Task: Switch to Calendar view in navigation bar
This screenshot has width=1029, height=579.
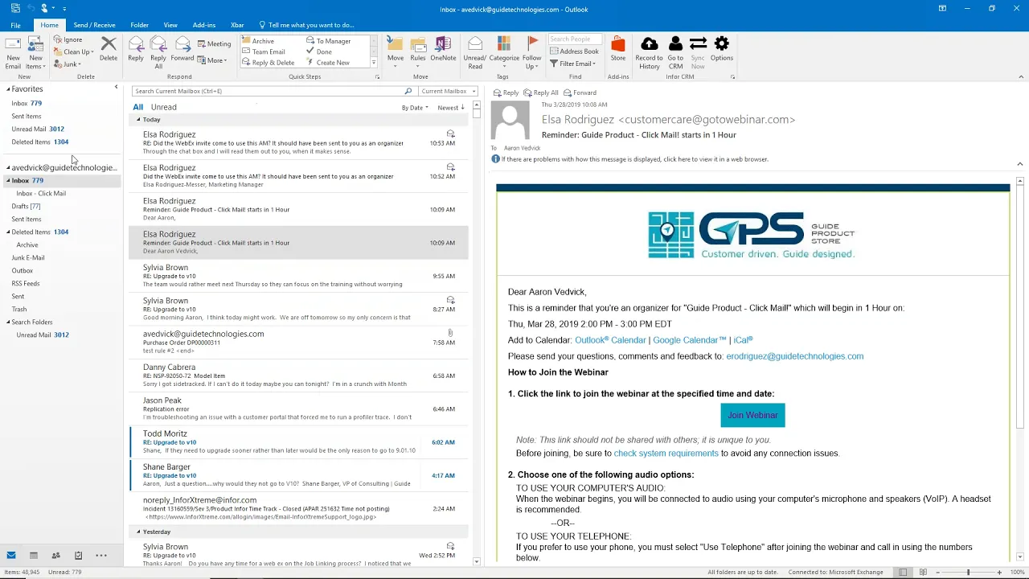Action: coord(34,555)
